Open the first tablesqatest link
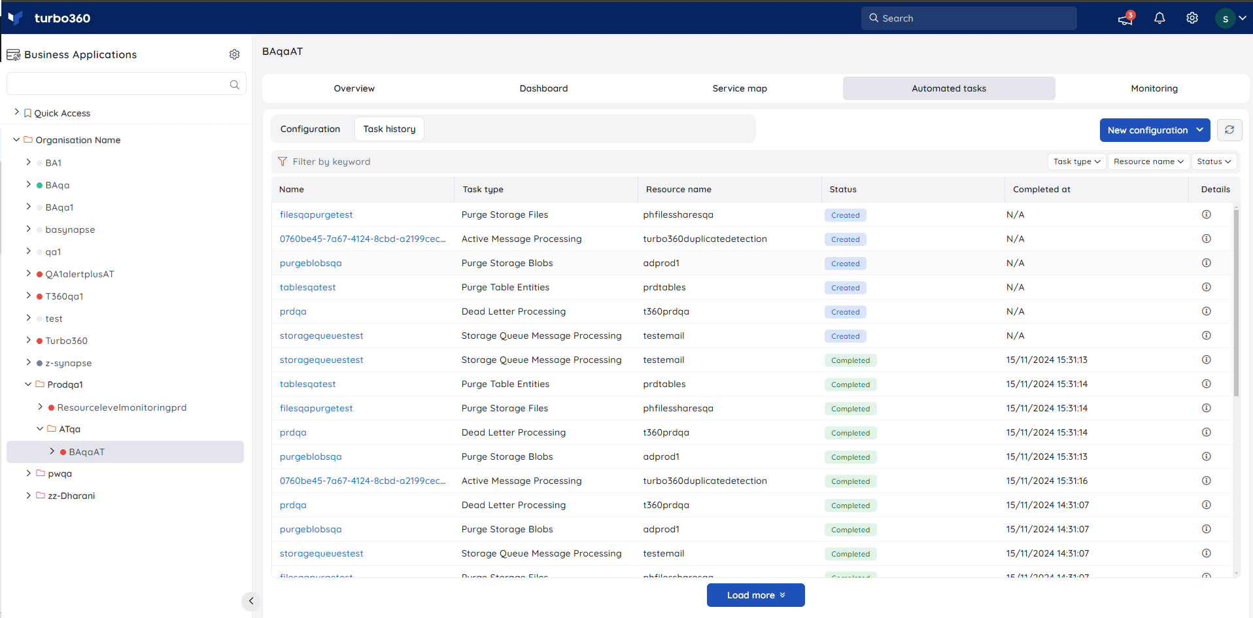The image size is (1253, 618). [x=308, y=287]
